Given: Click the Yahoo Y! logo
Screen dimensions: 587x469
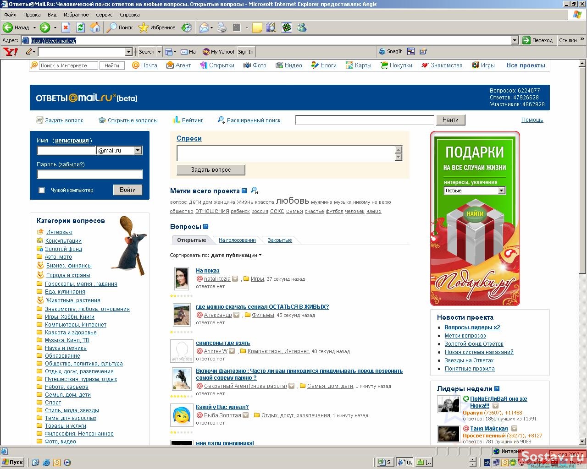Looking at the screenshot, I should pos(11,52).
